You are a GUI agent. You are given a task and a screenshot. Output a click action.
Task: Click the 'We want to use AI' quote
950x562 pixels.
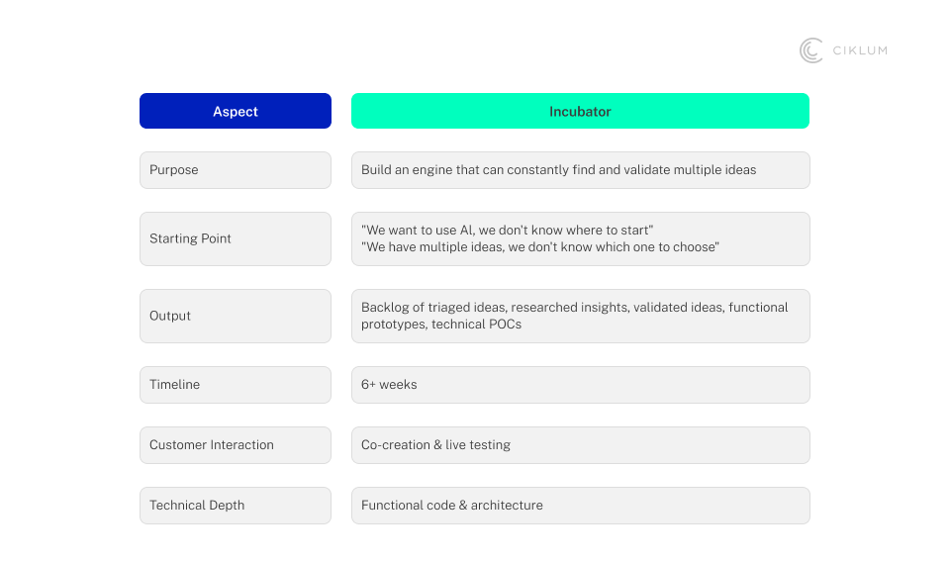coord(508,231)
